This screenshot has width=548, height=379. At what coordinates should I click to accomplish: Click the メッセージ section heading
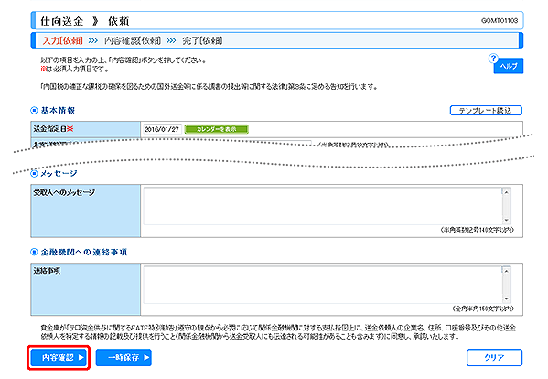point(59,173)
